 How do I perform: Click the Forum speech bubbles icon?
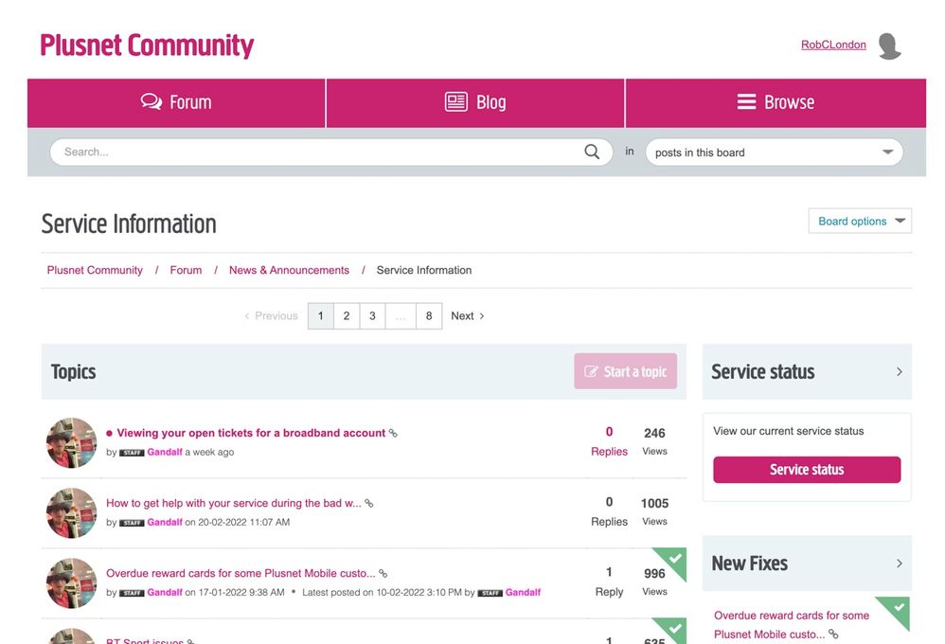[x=152, y=101]
